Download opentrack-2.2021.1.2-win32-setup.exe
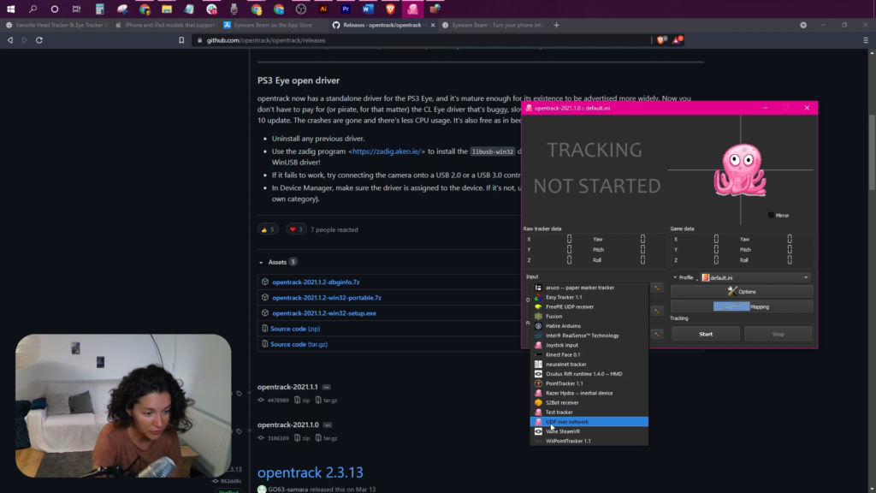The height and width of the screenshot is (493, 876). pos(324,313)
